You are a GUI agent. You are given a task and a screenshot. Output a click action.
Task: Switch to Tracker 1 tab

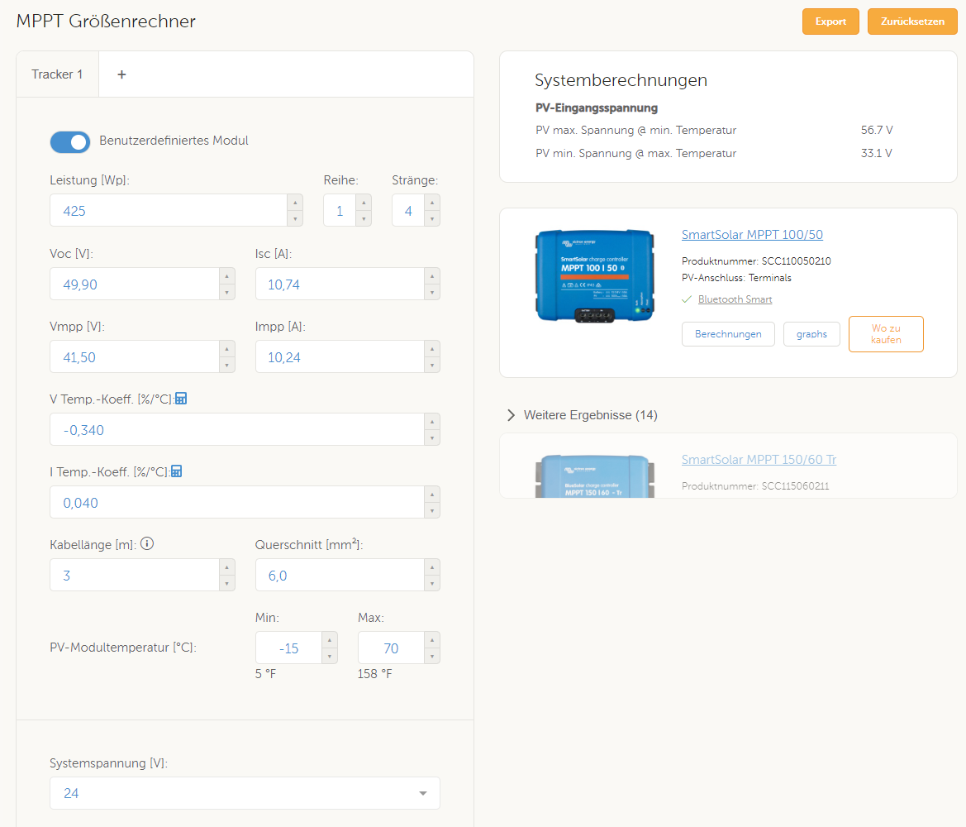coord(57,74)
